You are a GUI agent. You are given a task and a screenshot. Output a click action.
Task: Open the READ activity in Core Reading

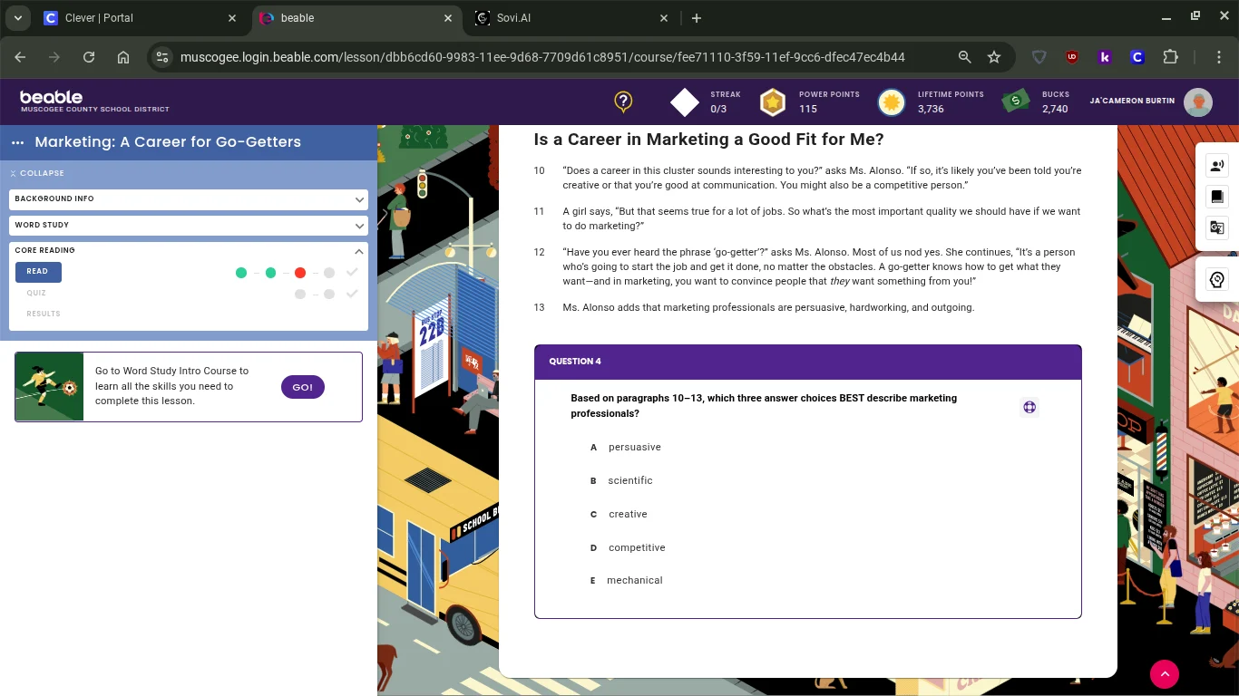pyautogui.click(x=37, y=271)
